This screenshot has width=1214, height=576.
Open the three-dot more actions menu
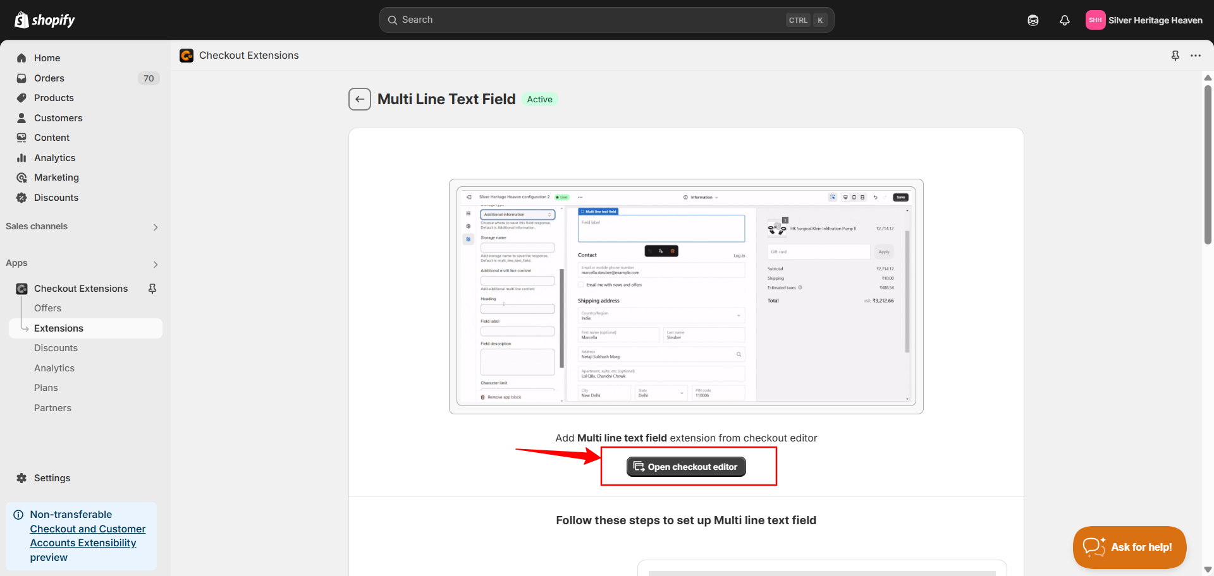[x=1196, y=56]
